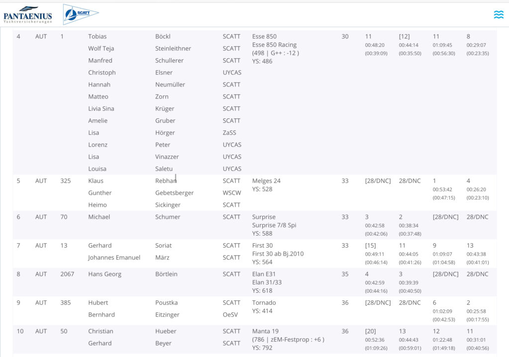Click race time 00:48:20

pyautogui.click(x=375, y=45)
